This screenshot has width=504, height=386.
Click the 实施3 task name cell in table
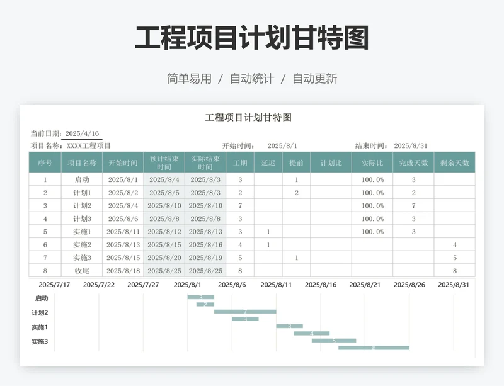82,258
